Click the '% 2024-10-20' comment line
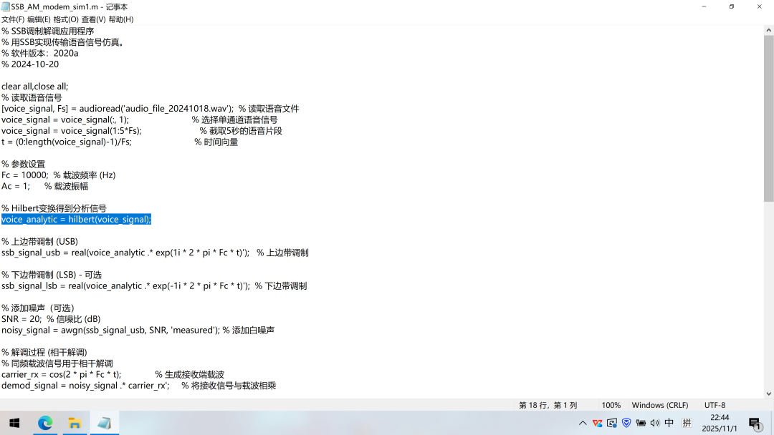The width and height of the screenshot is (774, 435). [x=29, y=64]
